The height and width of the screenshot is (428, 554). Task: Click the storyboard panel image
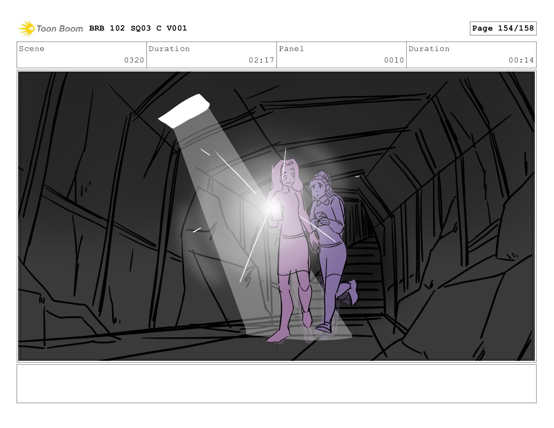pos(276,216)
